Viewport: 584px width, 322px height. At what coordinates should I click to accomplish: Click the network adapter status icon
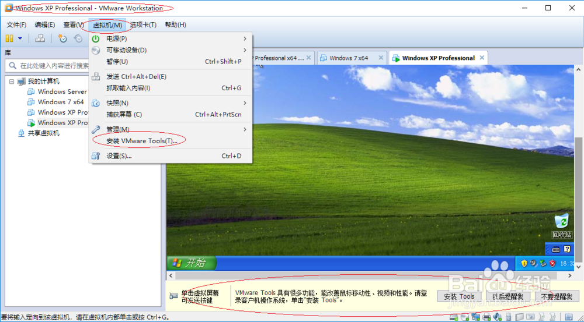pyautogui.click(x=475, y=317)
